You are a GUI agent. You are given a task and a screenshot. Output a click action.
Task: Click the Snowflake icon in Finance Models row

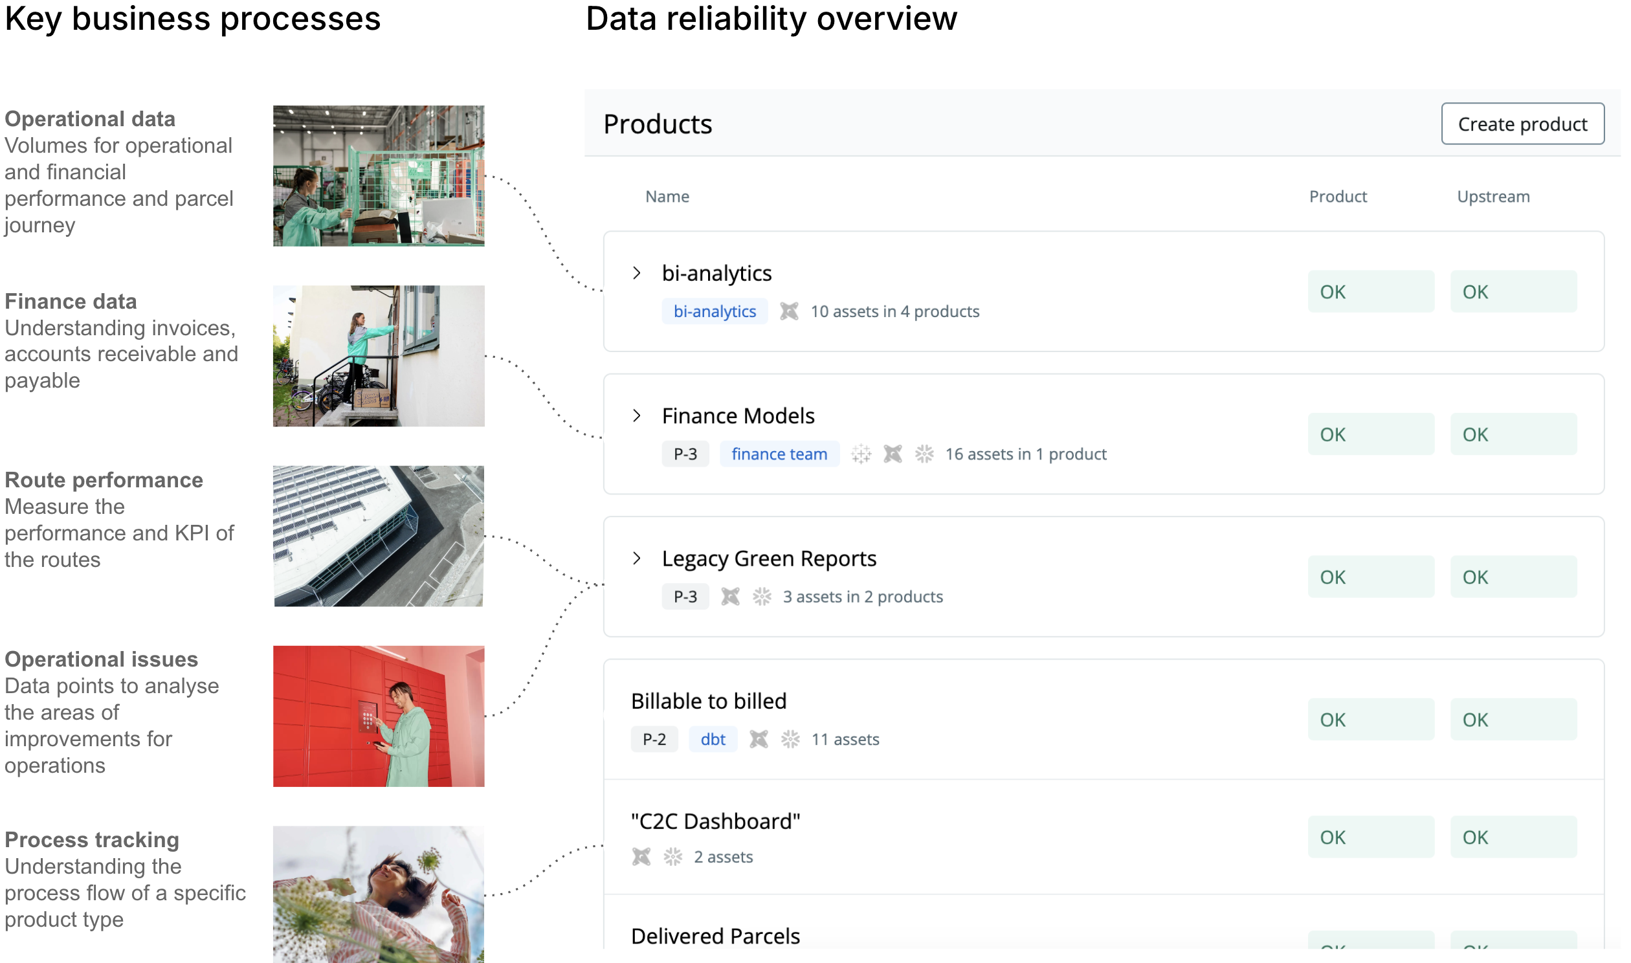(924, 454)
